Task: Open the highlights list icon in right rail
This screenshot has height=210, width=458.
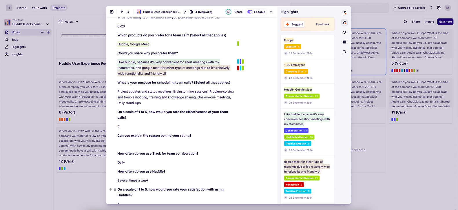Action: coord(344,13)
